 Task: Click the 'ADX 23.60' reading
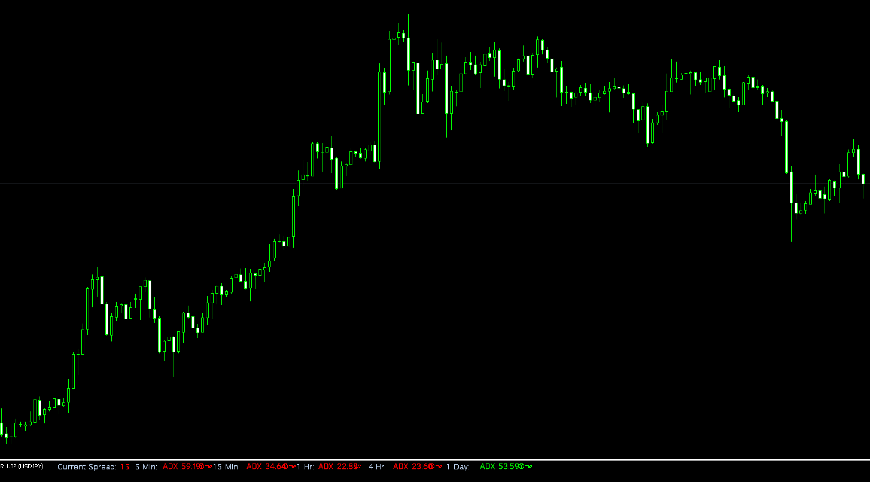coord(413,466)
